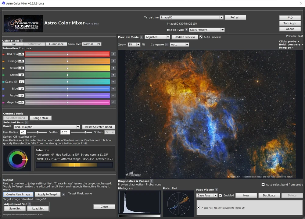The image size is (305, 219).
Task: Toggle the Auto Preview checkbox
Action: coord(201,37)
